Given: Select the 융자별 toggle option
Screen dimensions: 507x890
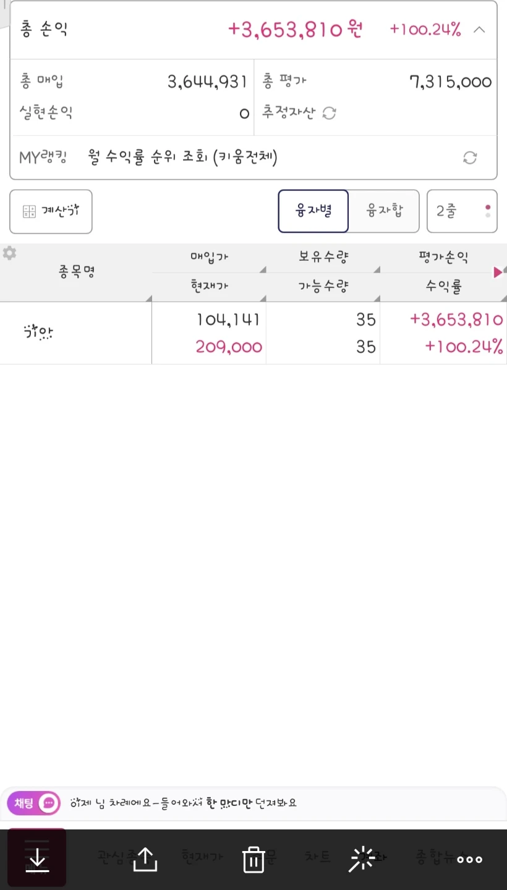Looking at the screenshot, I should [x=313, y=211].
